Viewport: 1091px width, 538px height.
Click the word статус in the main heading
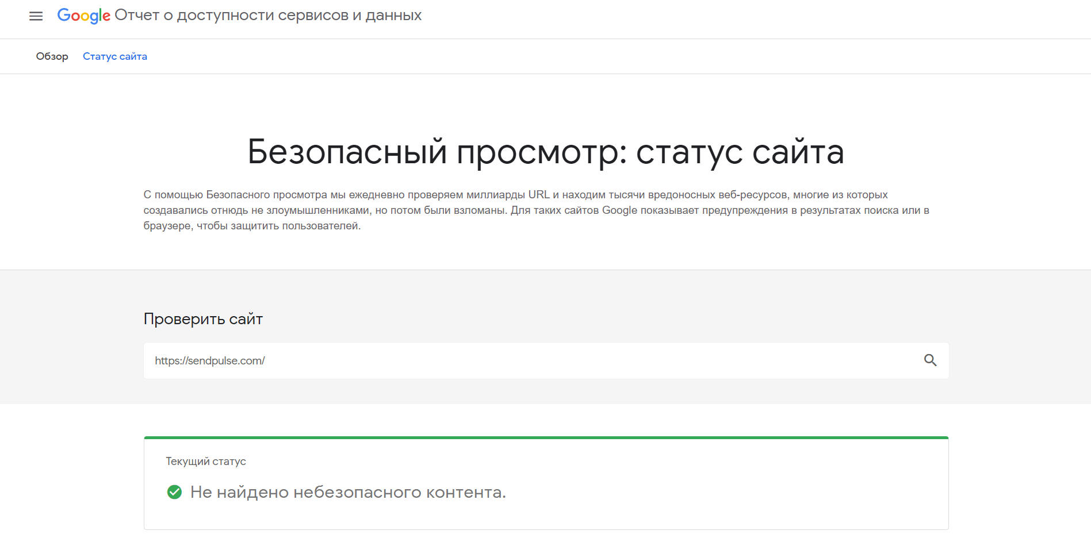689,152
